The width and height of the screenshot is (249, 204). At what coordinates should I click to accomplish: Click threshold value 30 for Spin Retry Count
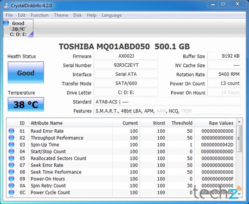[190, 186]
